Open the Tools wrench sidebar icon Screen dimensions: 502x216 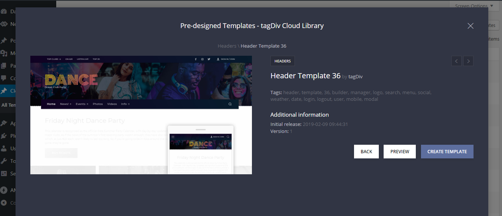pyautogui.click(x=4, y=161)
